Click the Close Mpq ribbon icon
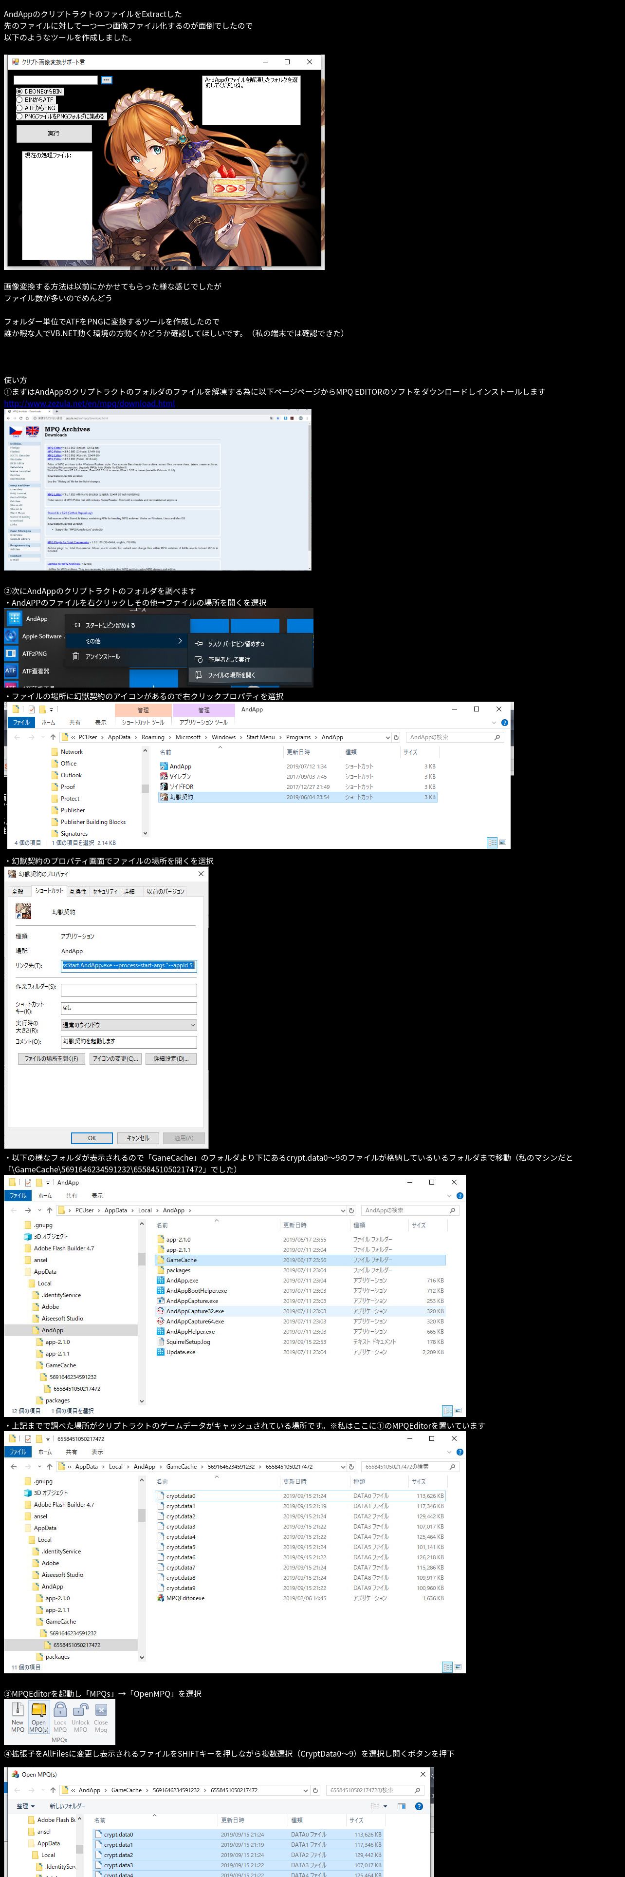The height and width of the screenshot is (1877, 625). [x=101, y=1718]
